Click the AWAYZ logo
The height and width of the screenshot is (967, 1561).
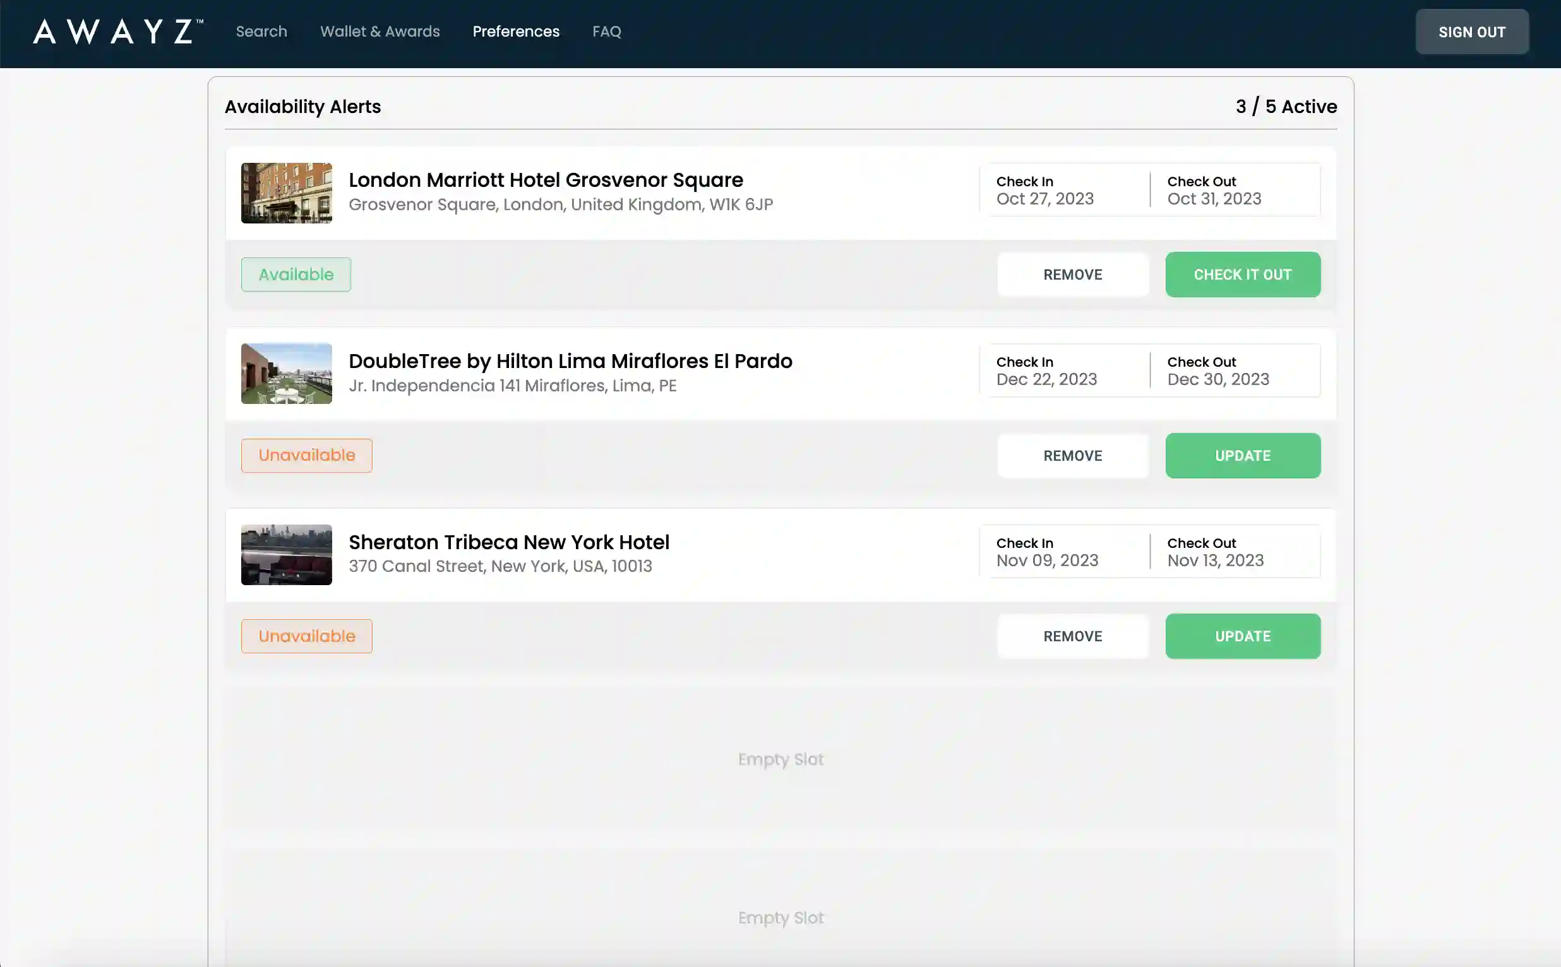point(118,32)
